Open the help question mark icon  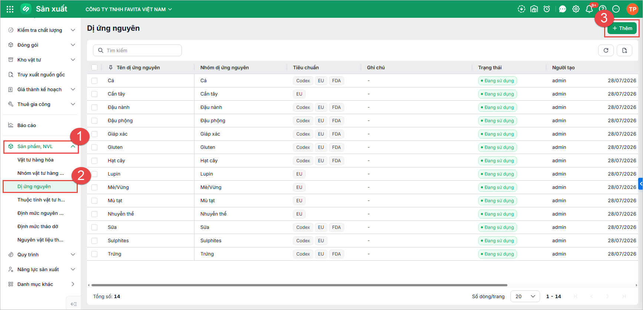point(603,9)
